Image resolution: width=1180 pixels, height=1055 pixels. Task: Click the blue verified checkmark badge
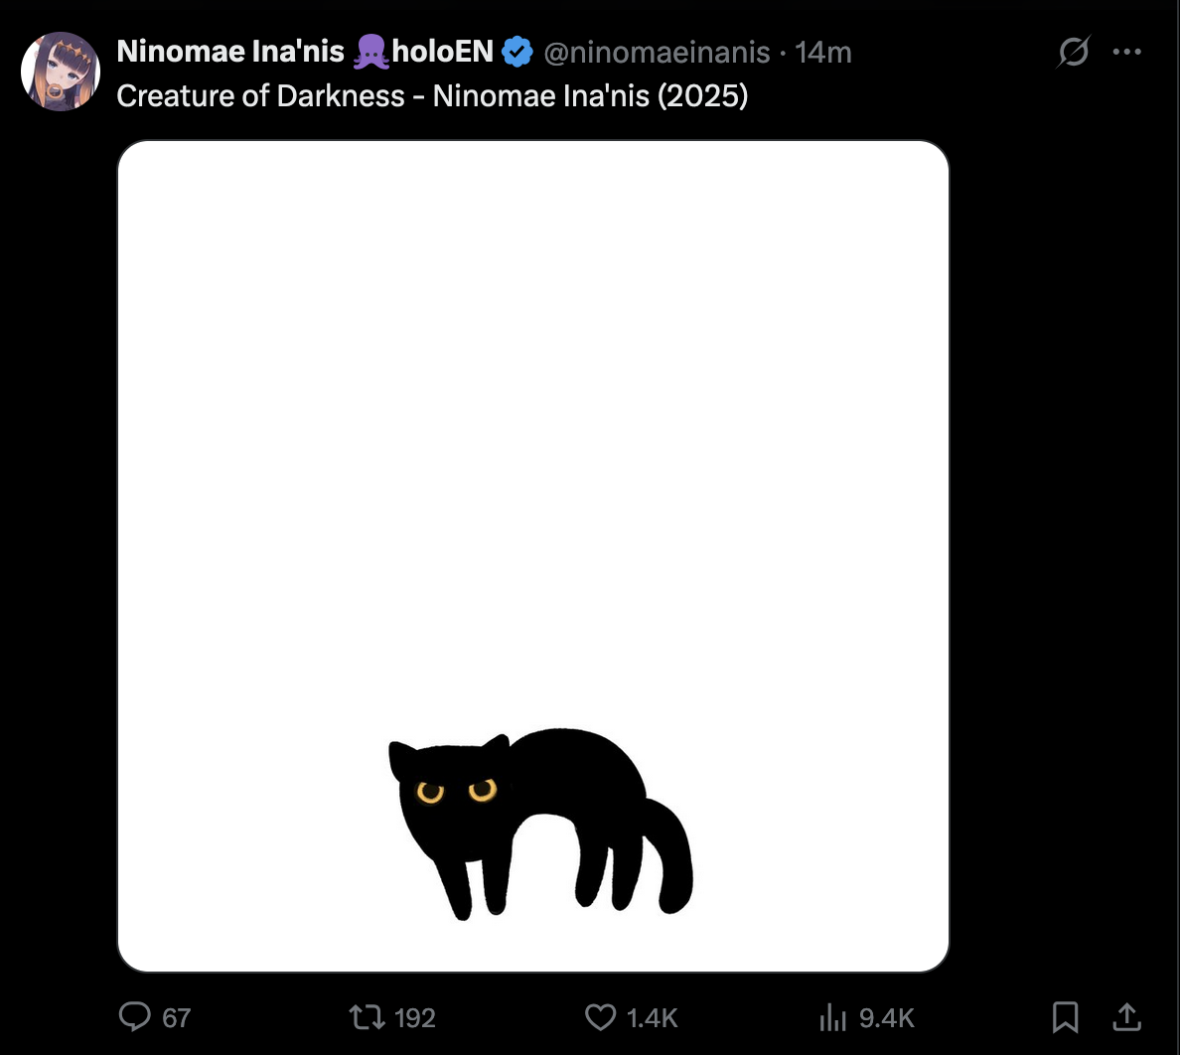(517, 52)
